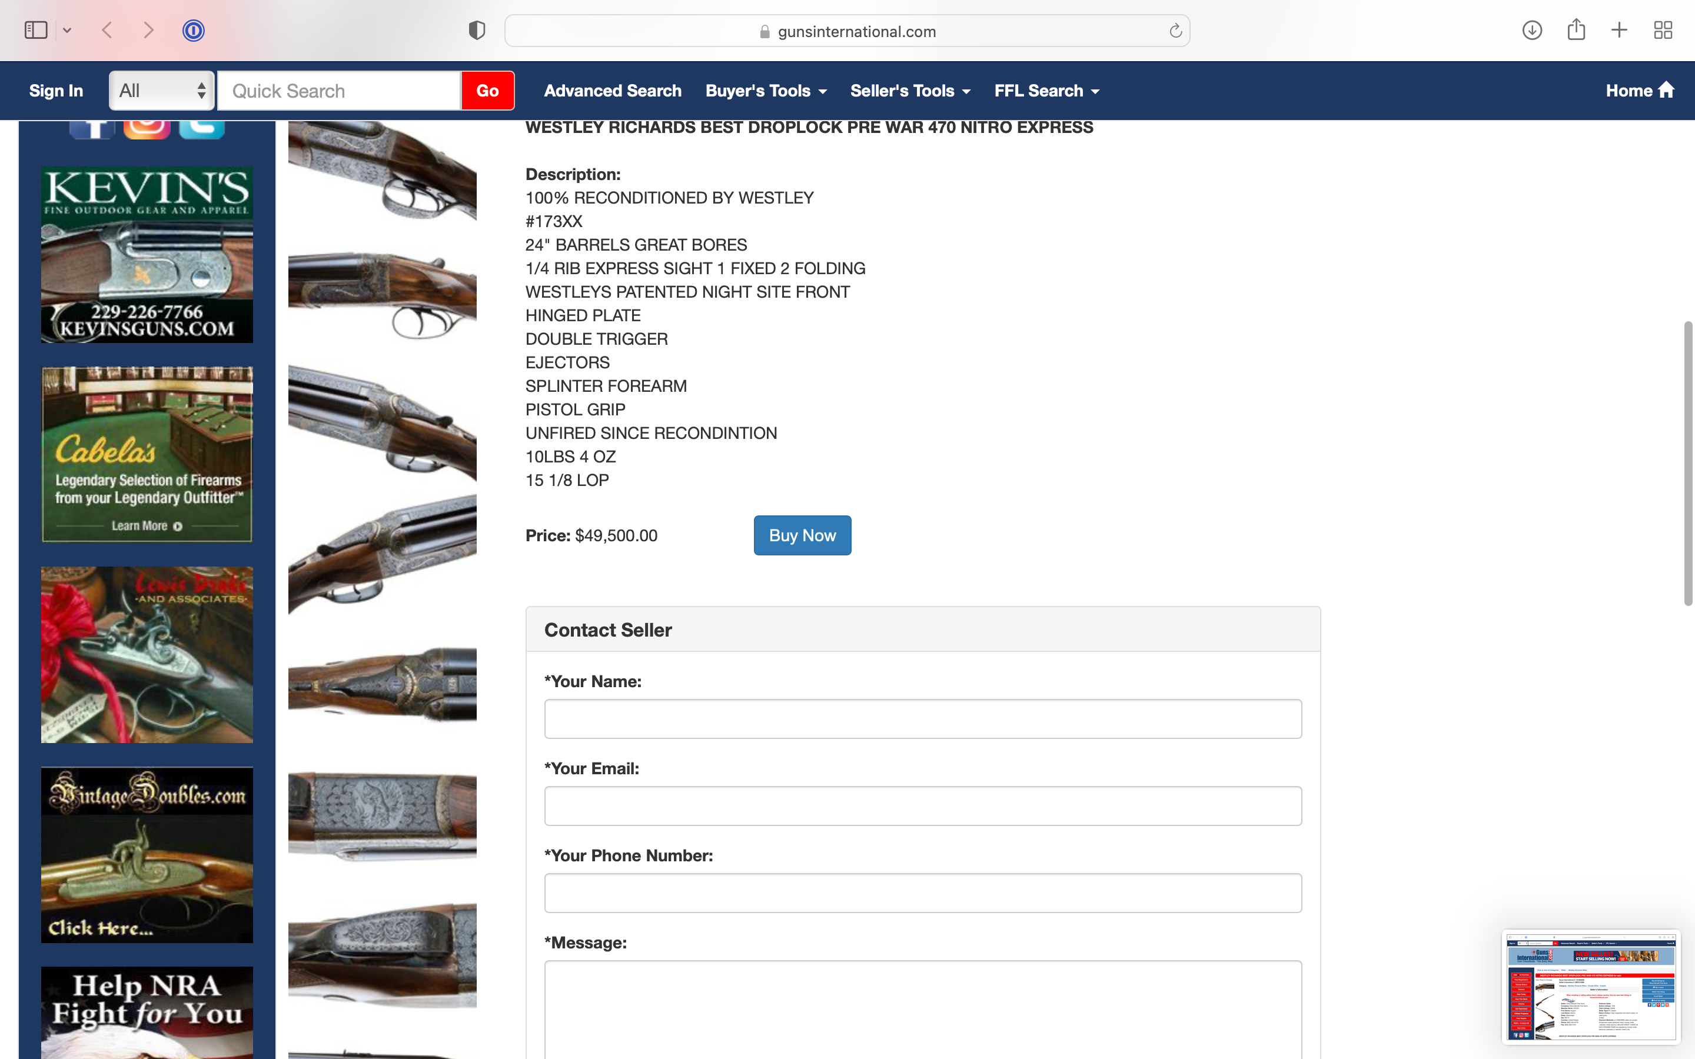Reload the page with the refresh icon

(1175, 31)
